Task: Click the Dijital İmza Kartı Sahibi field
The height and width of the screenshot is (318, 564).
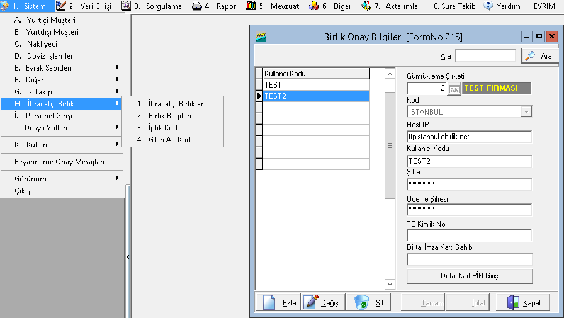Action: coord(469,259)
